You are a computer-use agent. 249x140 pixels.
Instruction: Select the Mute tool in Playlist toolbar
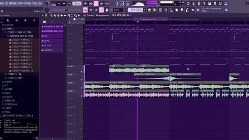tap(62, 16)
